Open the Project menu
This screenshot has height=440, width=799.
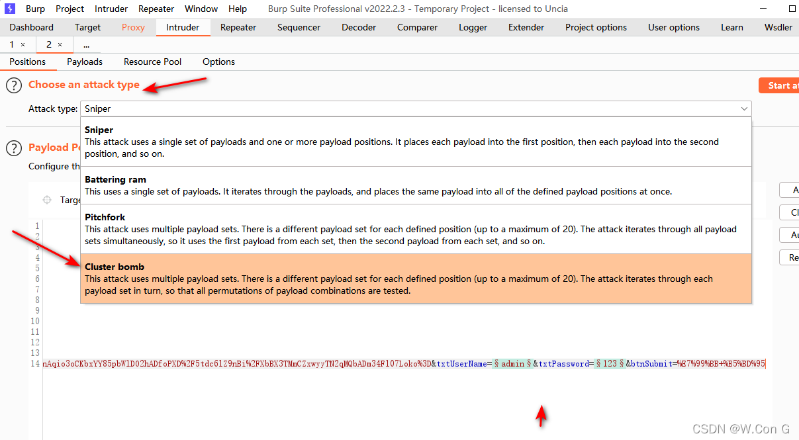coord(70,9)
